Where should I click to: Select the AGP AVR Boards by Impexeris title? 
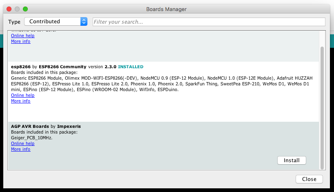(46, 126)
